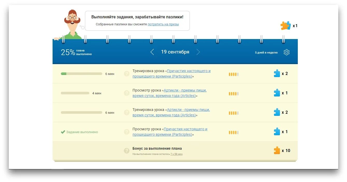The height and width of the screenshot is (182, 347).
Task: Go to previous day arrow
Action: click(152, 52)
